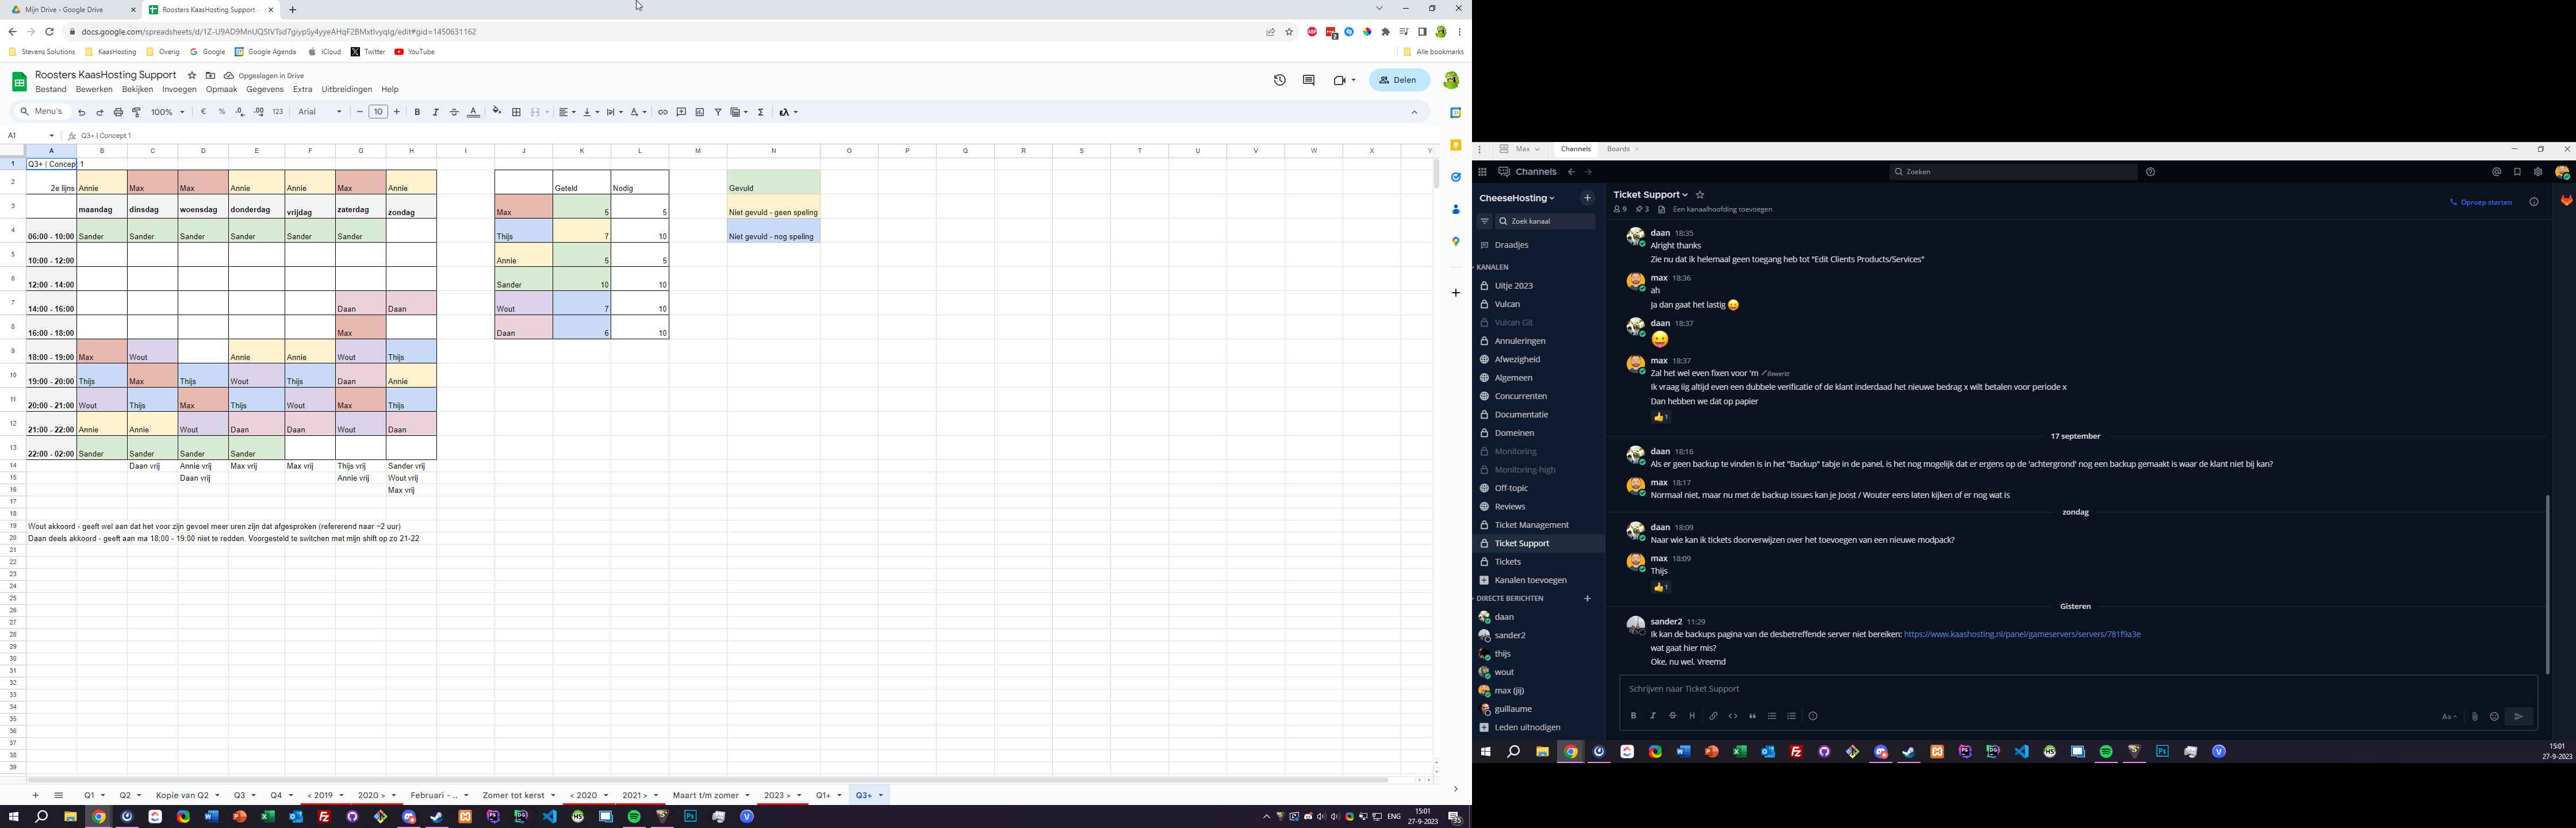The height and width of the screenshot is (828, 2576).
Task: Click the paint format roller icon
Action: (137, 112)
